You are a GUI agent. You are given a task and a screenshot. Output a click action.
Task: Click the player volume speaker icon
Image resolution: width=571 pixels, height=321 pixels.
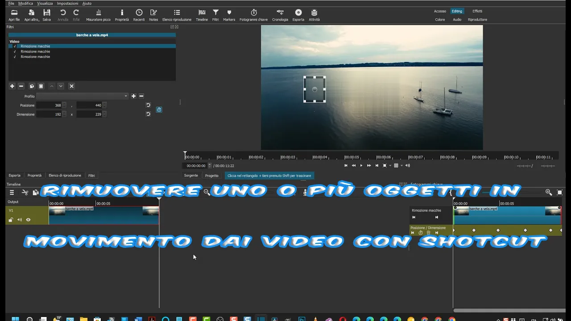[408, 165]
